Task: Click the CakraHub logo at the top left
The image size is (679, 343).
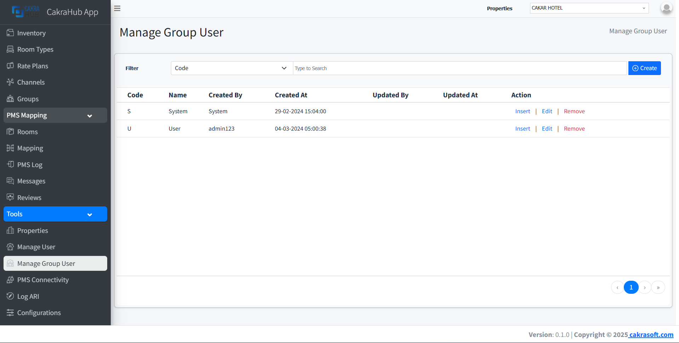Action: pos(25,11)
